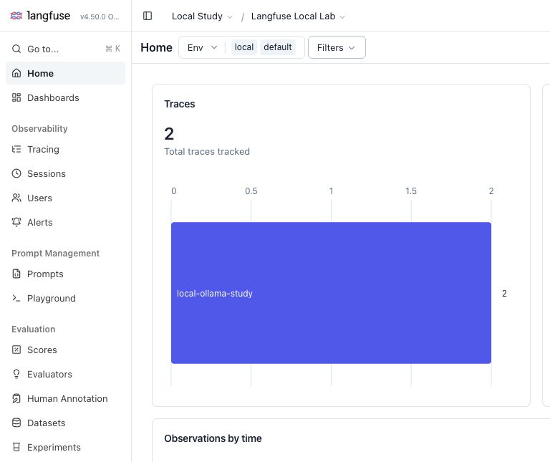
Task: Expand the Local Study organization dropdown
Action: click(202, 16)
